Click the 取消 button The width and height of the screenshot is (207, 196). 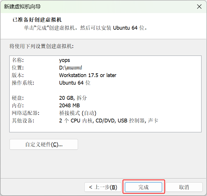(x=184, y=187)
